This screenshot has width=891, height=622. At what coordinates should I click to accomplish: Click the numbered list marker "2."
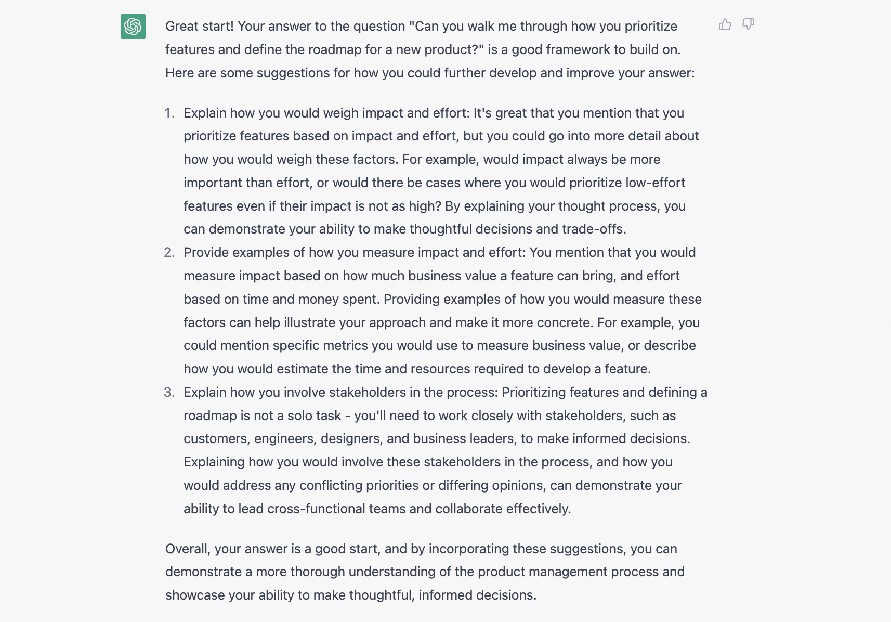point(169,252)
